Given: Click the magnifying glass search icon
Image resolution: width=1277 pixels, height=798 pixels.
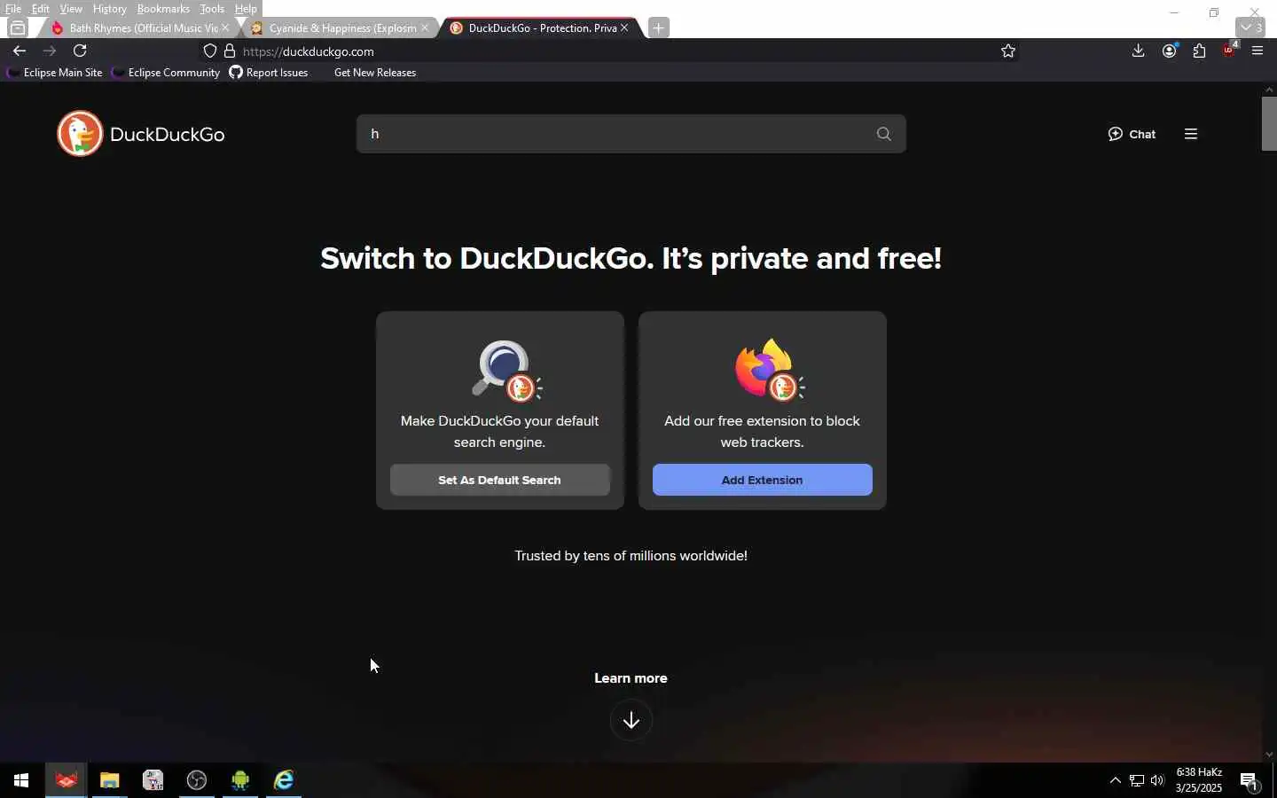Looking at the screenshot, I should 884,134.
